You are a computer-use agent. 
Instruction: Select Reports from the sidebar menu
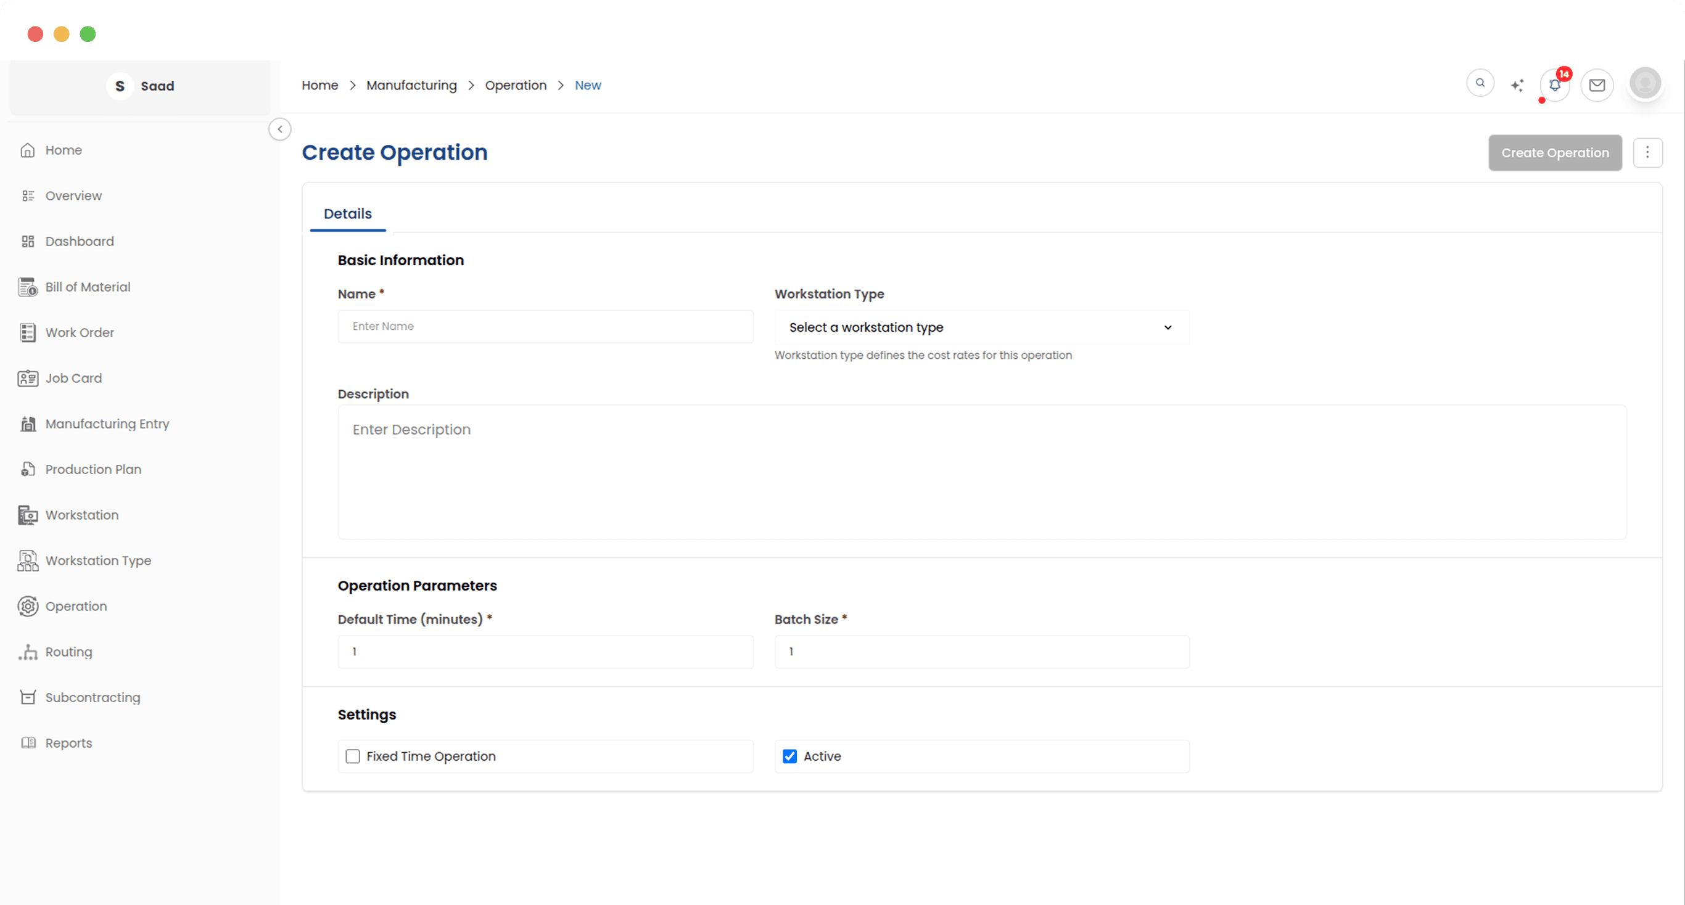coord(68,742)
